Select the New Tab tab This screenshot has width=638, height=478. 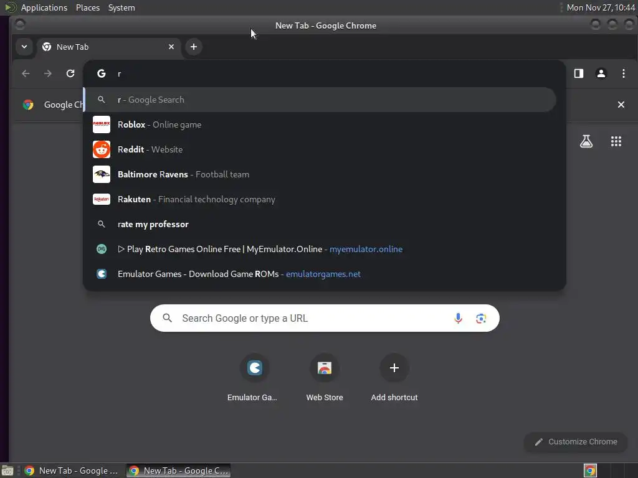[109, 47]
